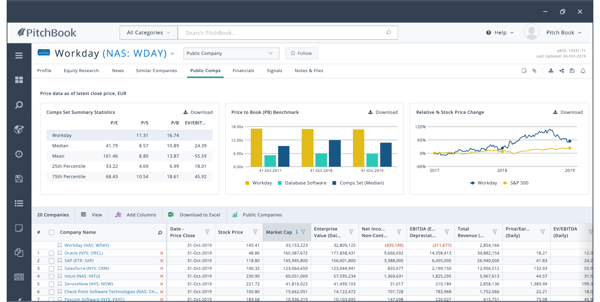Check the Check Point Software row checkbox
The image size is (600, 302).
51,292
